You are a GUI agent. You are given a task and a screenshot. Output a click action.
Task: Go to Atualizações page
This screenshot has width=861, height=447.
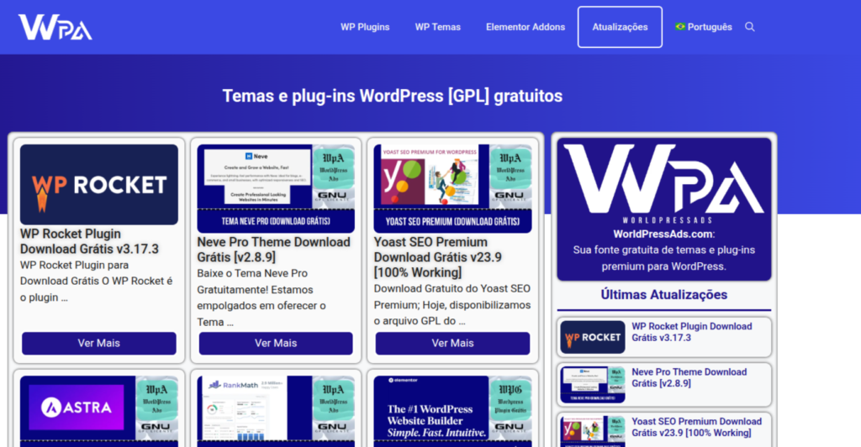tap(620, 27)
